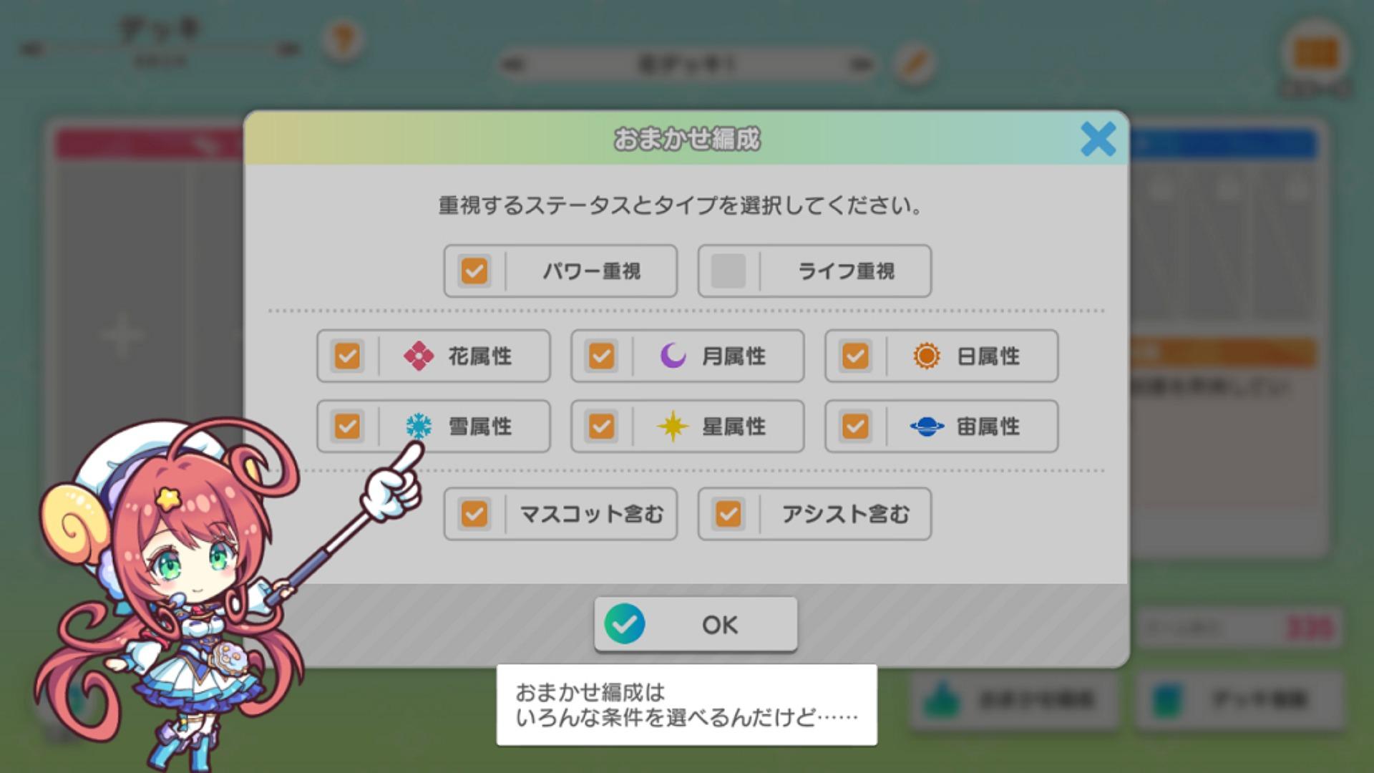
Task: Toggle the アシスト含む checkbox
Action: [x=729, y=514]
